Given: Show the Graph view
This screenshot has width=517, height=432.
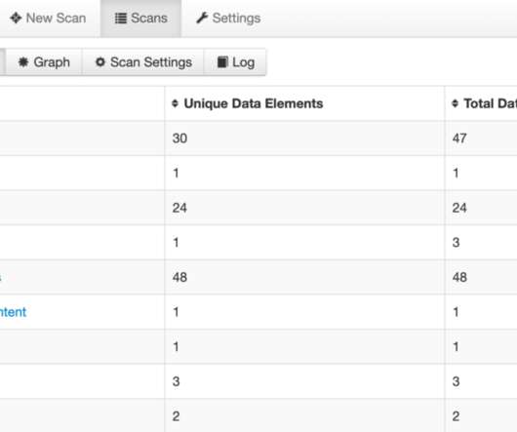Looking at the screenshot, I should [x=44, y=62].
